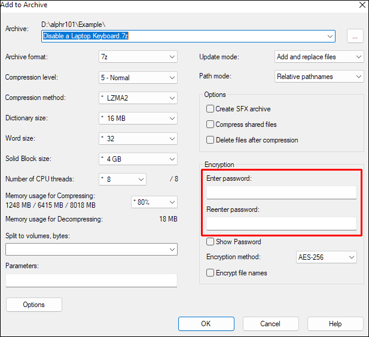The height and width of the screenshot is (337, 369).
Task: Expand the Compression level dropdown
Action: 138,77
